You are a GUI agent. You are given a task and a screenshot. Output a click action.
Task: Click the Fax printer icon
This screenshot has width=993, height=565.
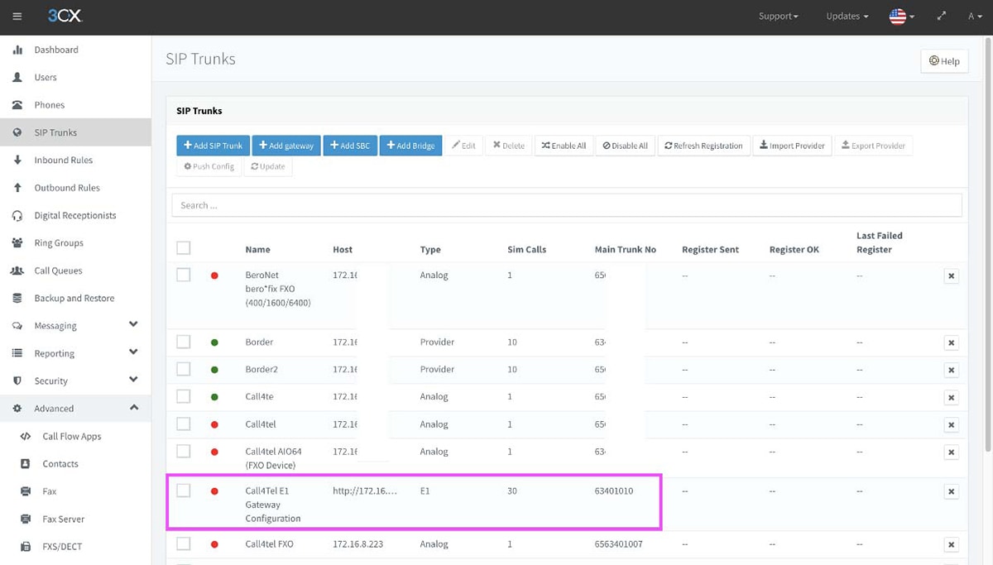pyautogui.click(x=26, y=491)
